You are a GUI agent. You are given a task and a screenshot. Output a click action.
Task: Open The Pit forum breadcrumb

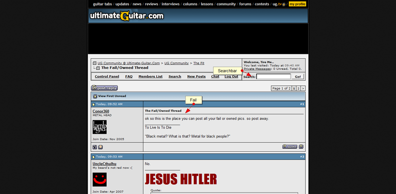(x=199, y=63)
